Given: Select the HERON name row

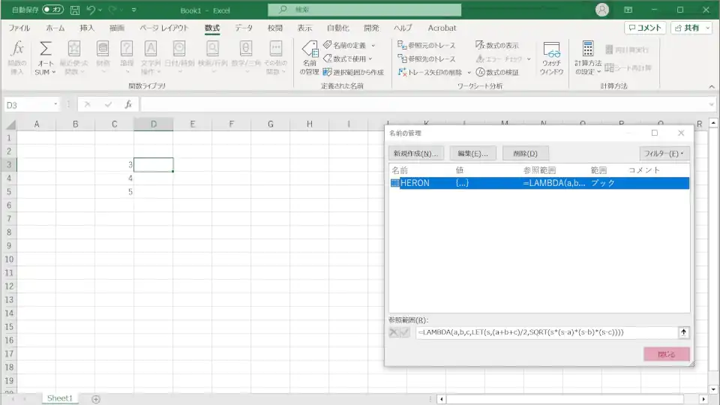Looking at the screenshot, I should [x=539, y=183].
